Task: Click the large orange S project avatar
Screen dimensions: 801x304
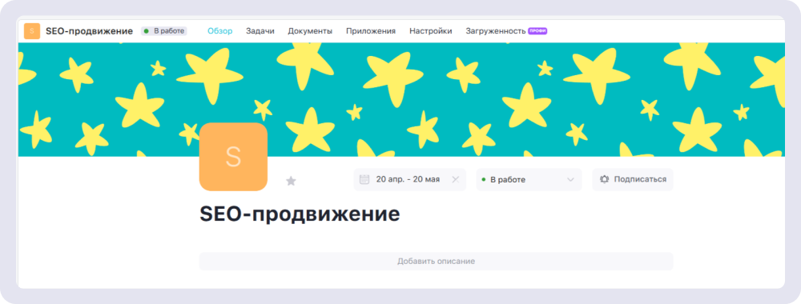Action: [233, 157]
